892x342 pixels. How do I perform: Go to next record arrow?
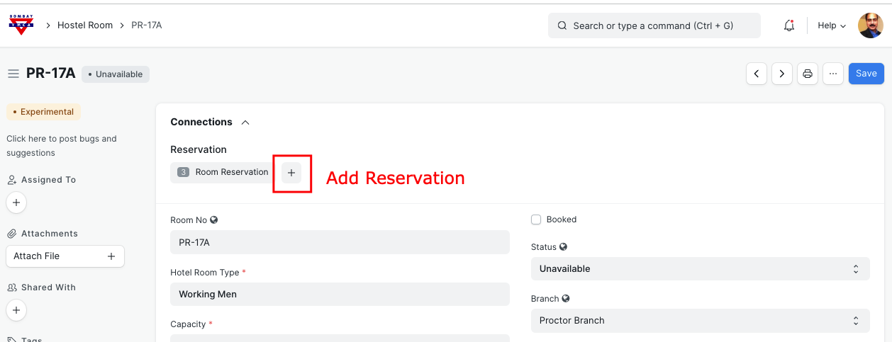(x=782, y=74)
